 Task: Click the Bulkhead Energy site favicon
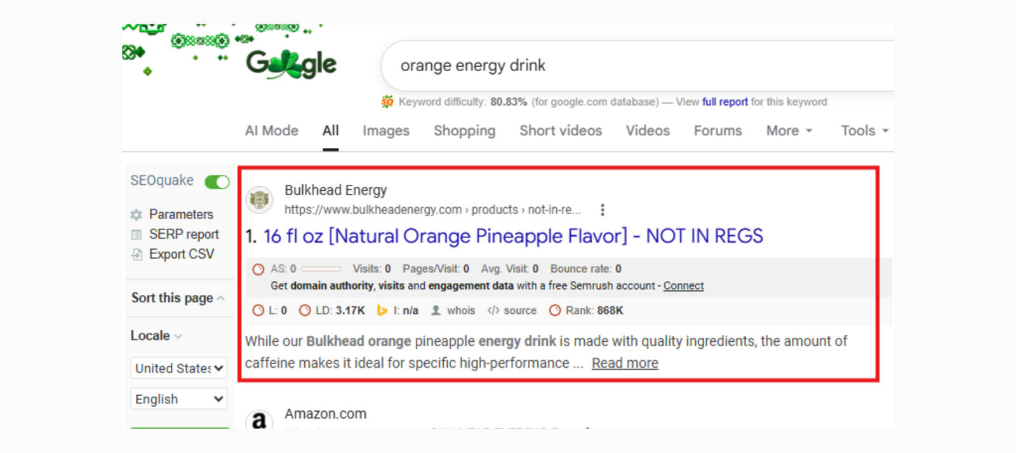click(259, 199)
